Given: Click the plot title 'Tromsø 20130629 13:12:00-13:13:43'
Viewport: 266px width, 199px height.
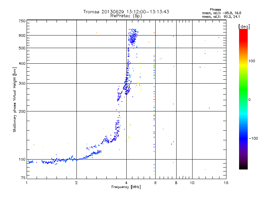Looking at the screenshot, I should tap(126, 12).
